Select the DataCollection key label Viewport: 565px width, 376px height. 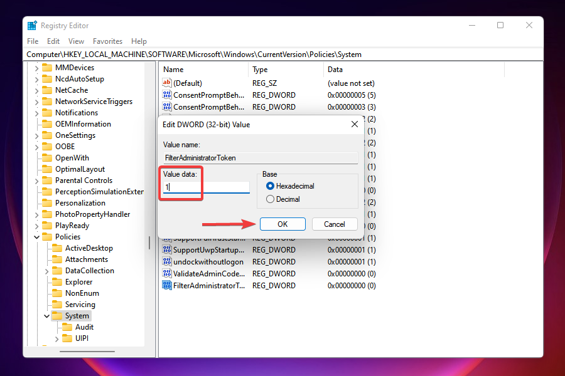point(89,271)
